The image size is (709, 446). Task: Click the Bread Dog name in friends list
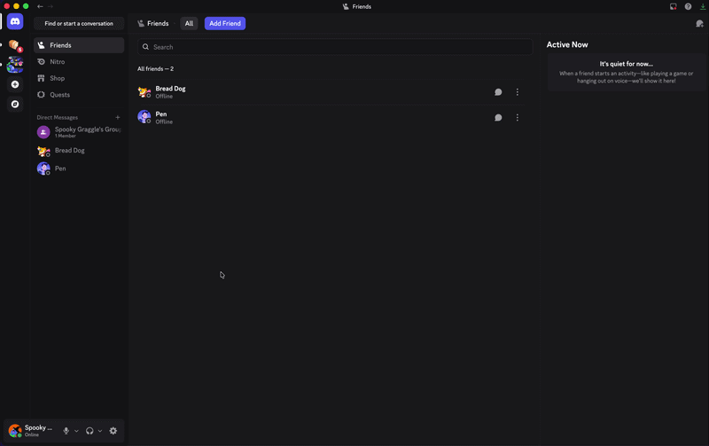170,89
